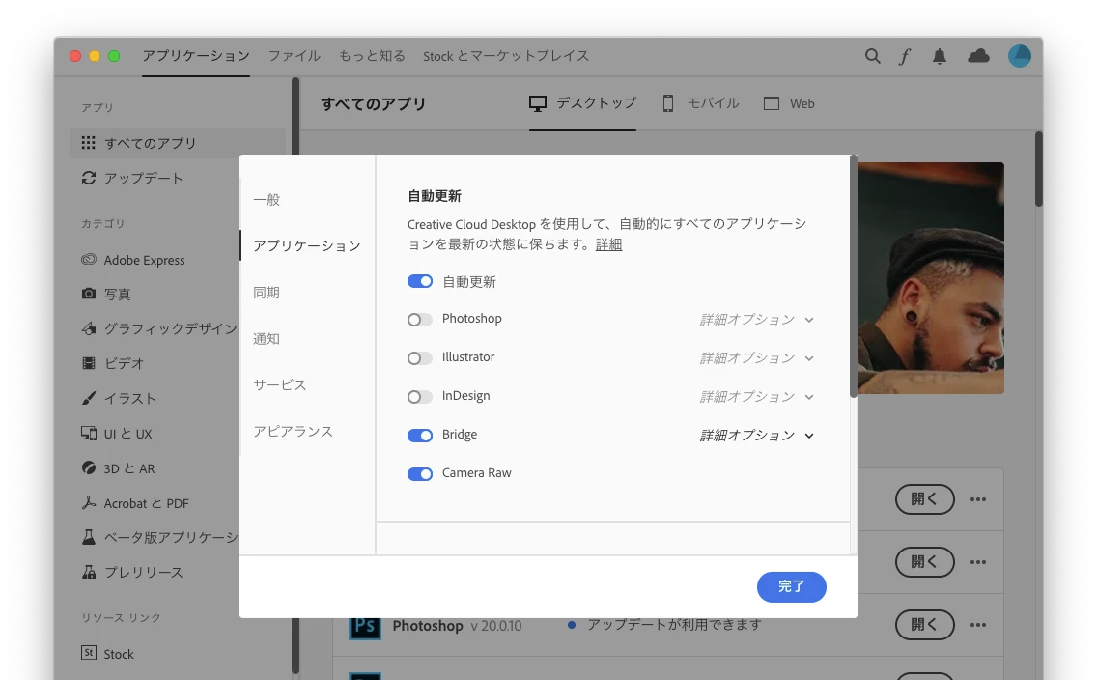Expand 詳細オプション for InDesign

(757, 397)
